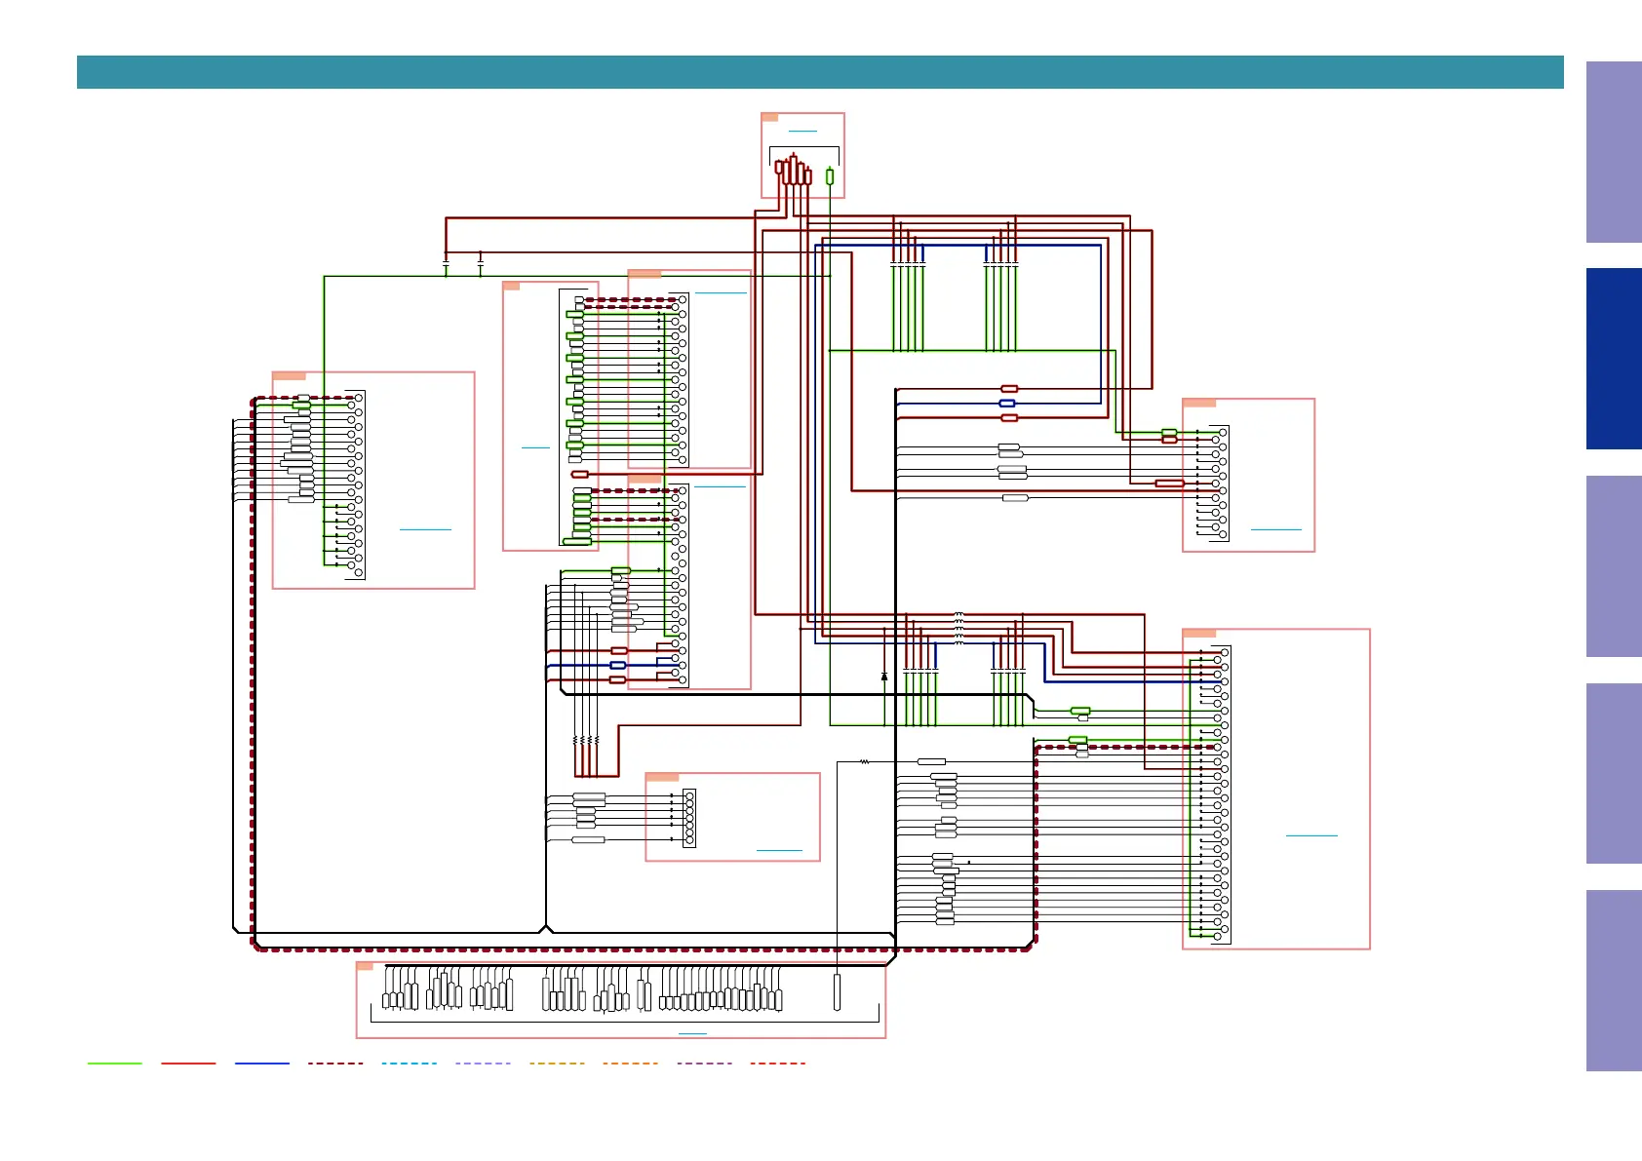Open the lowest purple side tab

click(1614, 981)
